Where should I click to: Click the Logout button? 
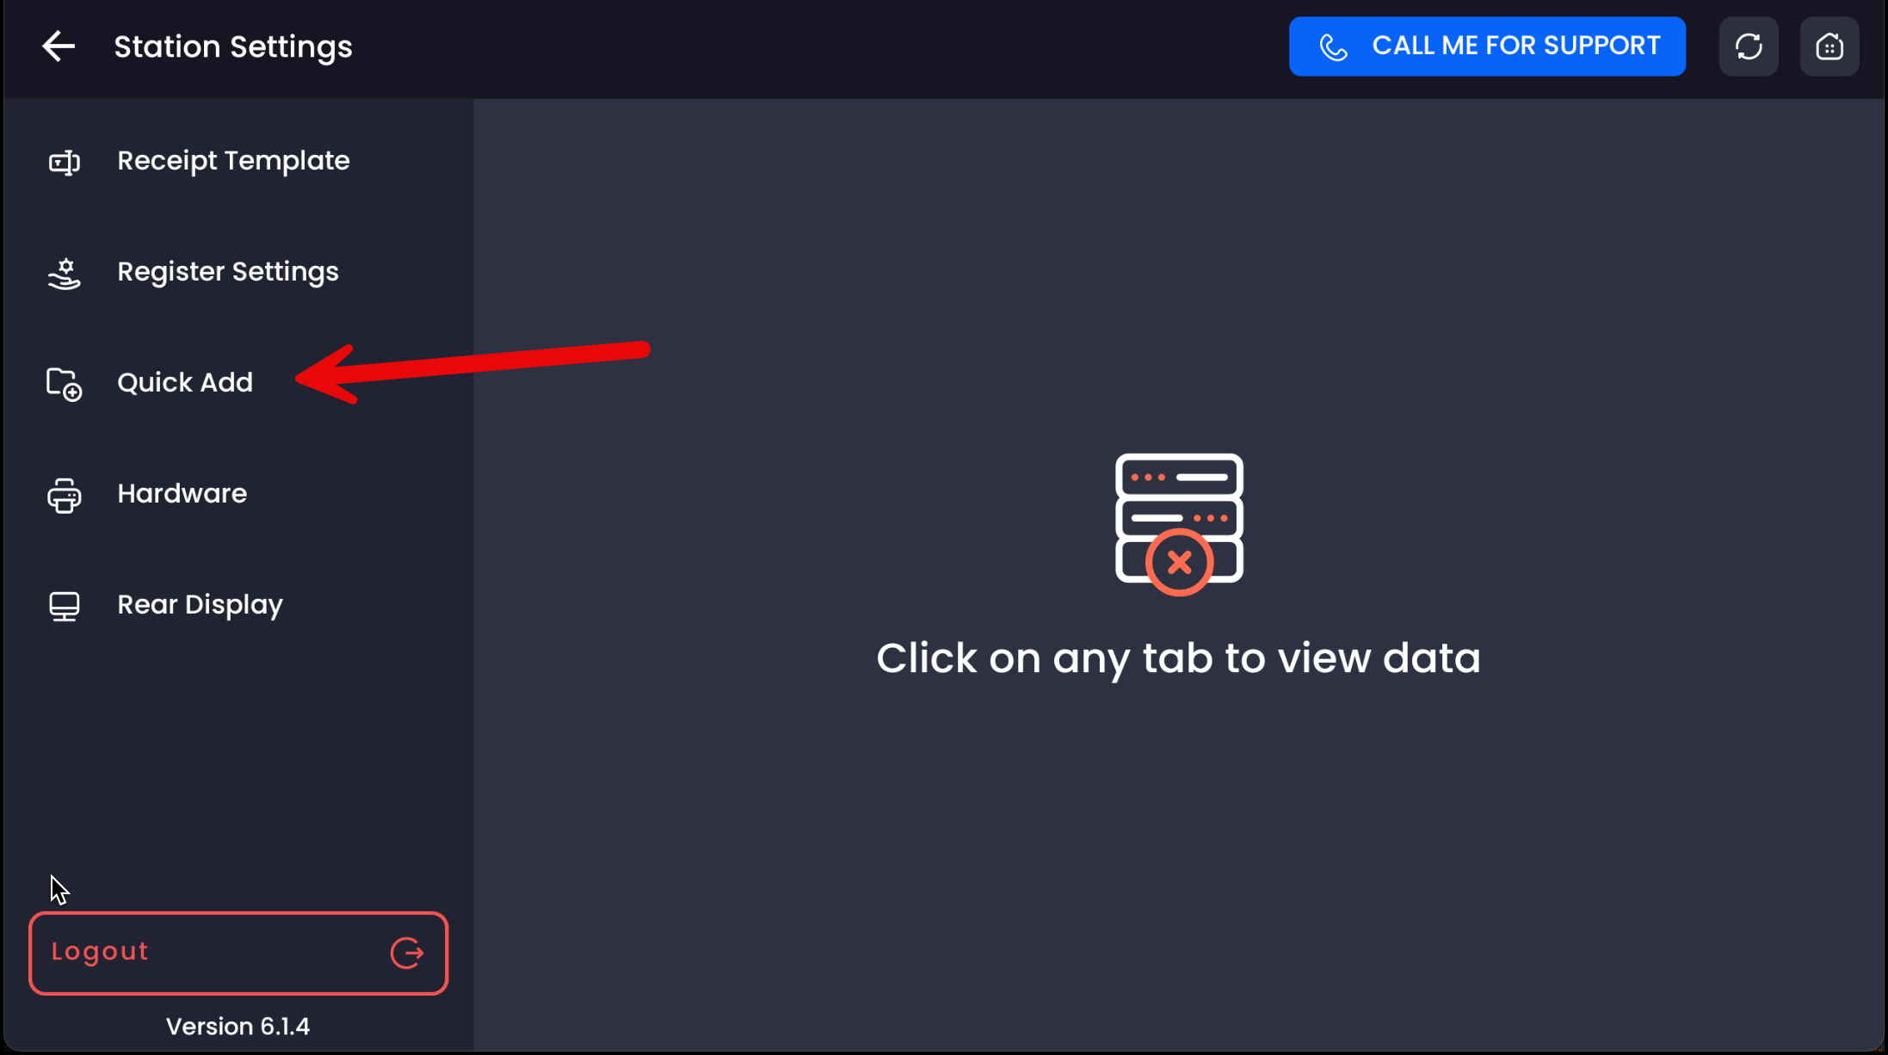click(x=238, y=953)
